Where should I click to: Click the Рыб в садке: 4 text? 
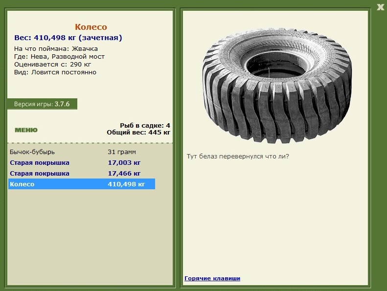[145, 125]
